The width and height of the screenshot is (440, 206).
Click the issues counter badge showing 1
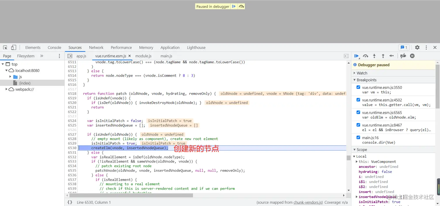click(404, 48)
